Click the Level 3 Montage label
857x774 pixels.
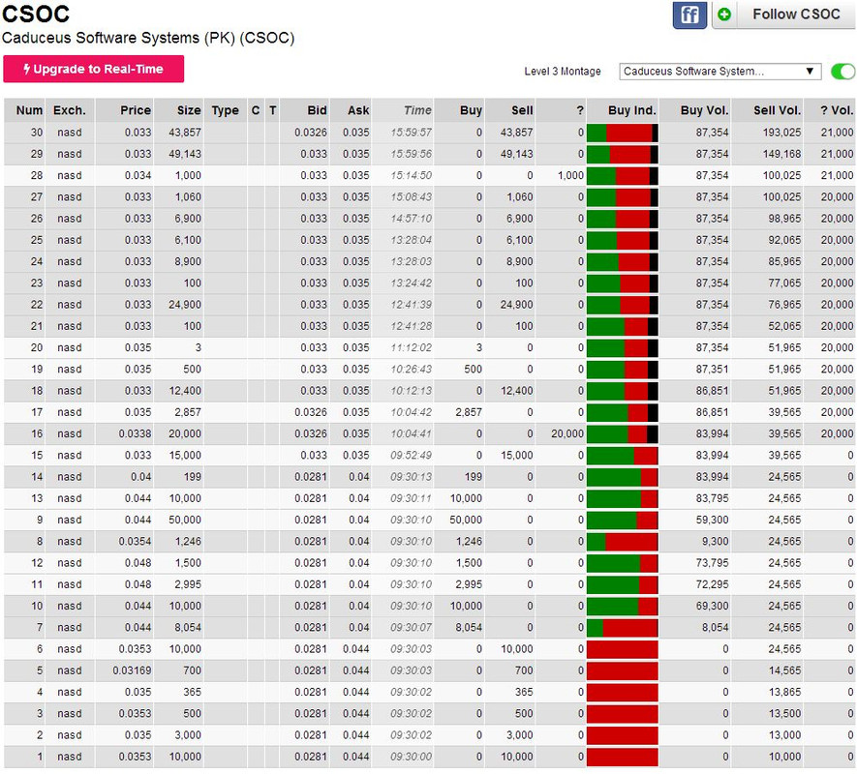point(563,72)
